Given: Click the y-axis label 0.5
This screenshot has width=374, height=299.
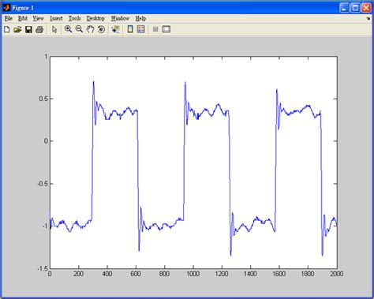Looking at the screenshot, I should 43,99.
